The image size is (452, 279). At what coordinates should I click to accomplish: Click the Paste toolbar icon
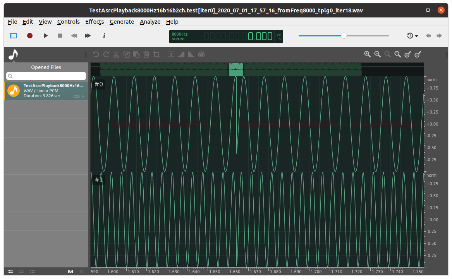click(x=136, y=54)
